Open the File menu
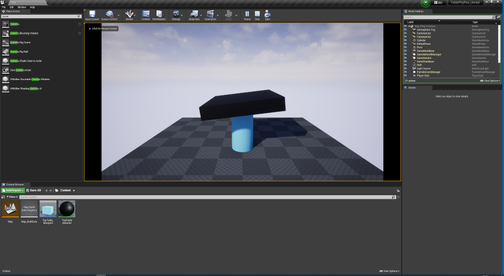Viewport: 504px width, 276px height. [4, 7]
